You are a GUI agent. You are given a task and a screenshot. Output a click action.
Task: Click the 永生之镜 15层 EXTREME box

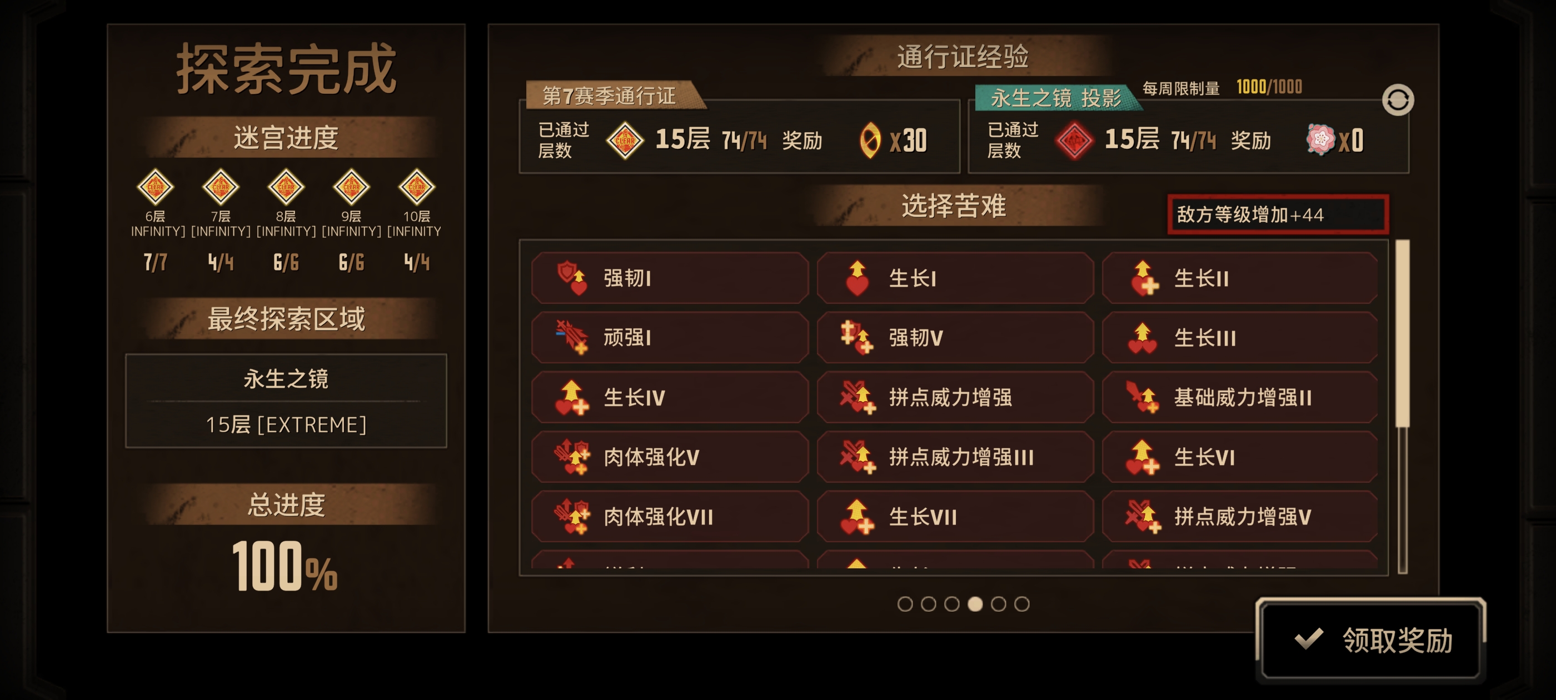click(286, 401)
